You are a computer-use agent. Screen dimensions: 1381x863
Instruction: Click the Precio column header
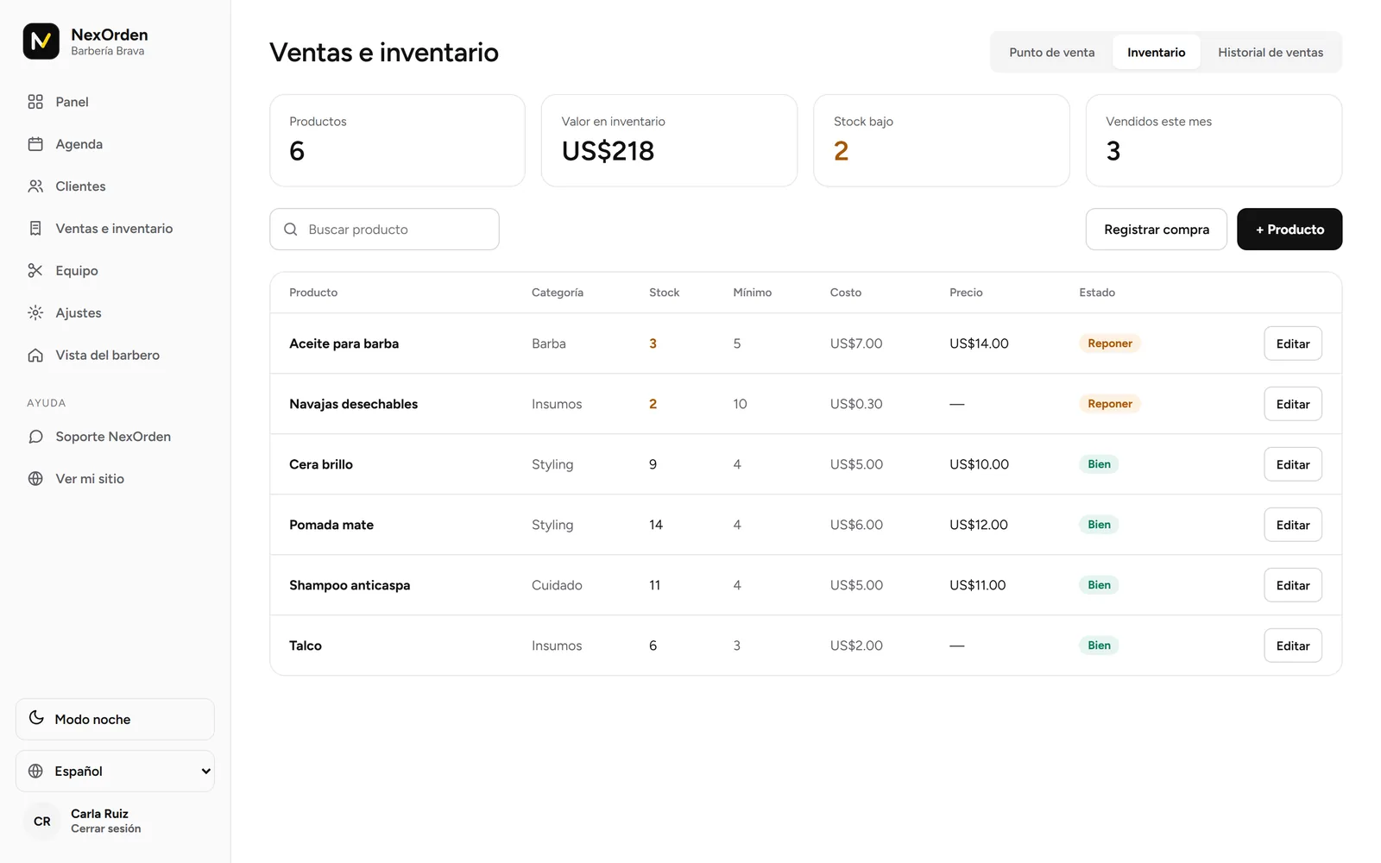pyautogui.click(x=966, y=293)
